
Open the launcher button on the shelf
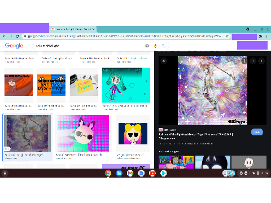(5, 173)
